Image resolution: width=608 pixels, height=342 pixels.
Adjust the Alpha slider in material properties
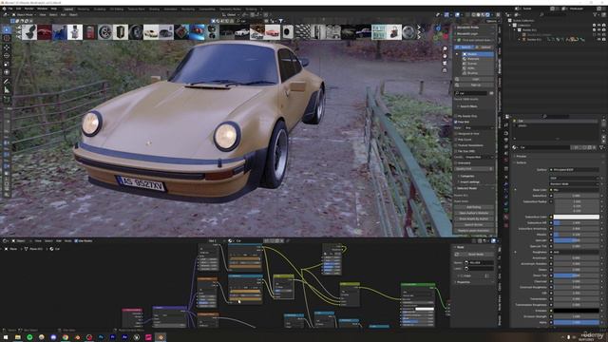point(577,322)
